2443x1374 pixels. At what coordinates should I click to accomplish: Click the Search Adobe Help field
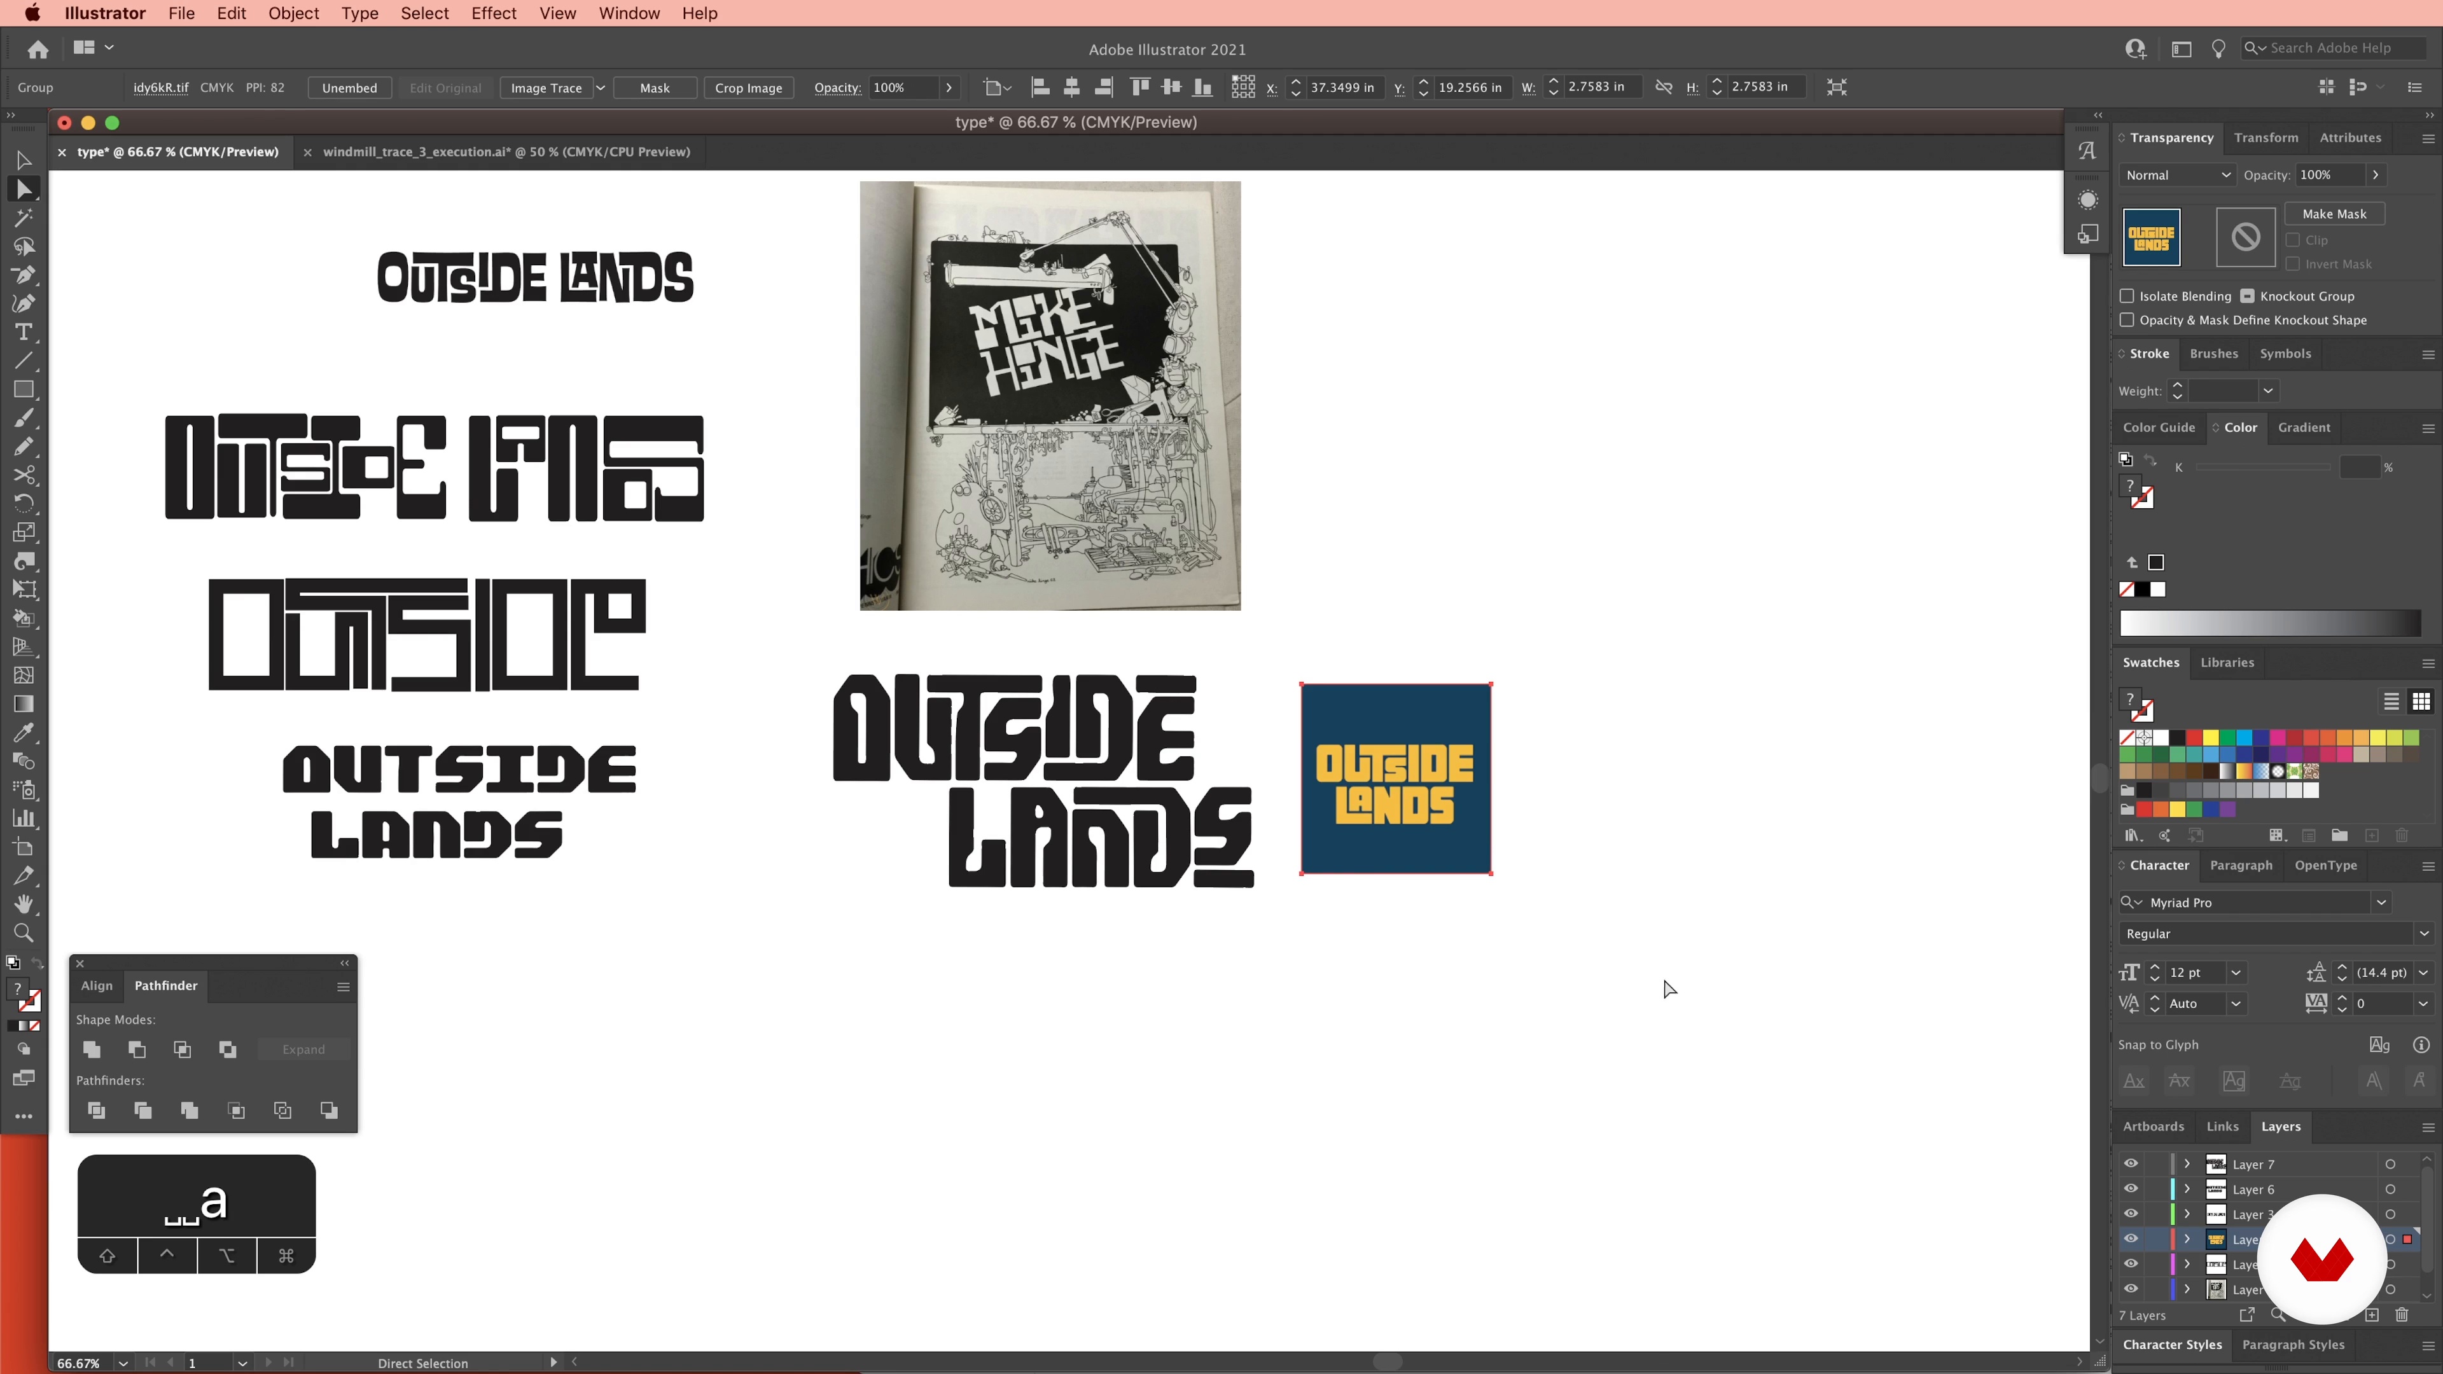2333,48
